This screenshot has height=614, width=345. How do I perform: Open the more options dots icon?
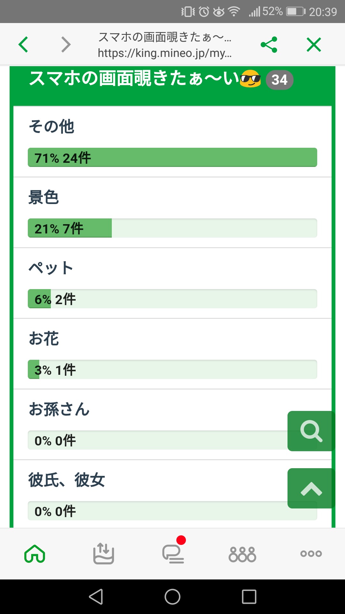pyautogui.click(x=311, y=554)
